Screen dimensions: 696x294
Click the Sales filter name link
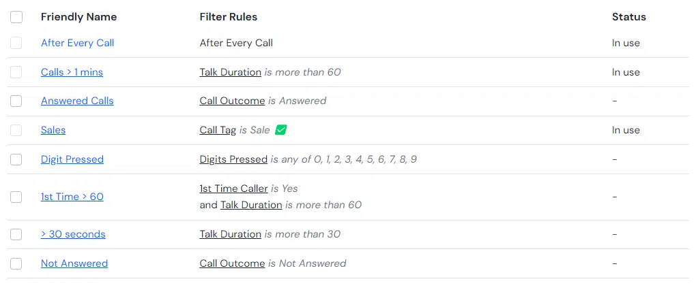point(53,130)
